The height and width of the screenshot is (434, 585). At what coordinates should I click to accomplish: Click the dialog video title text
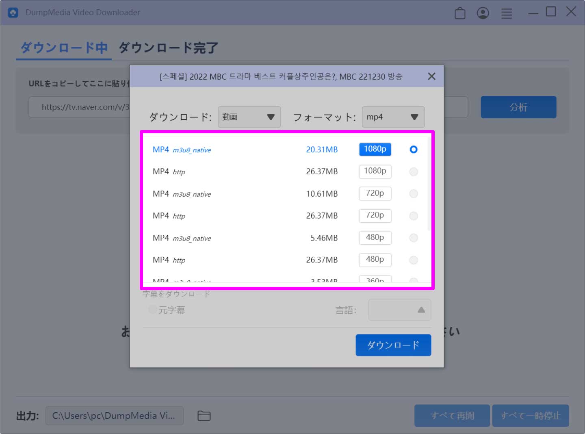281,76
